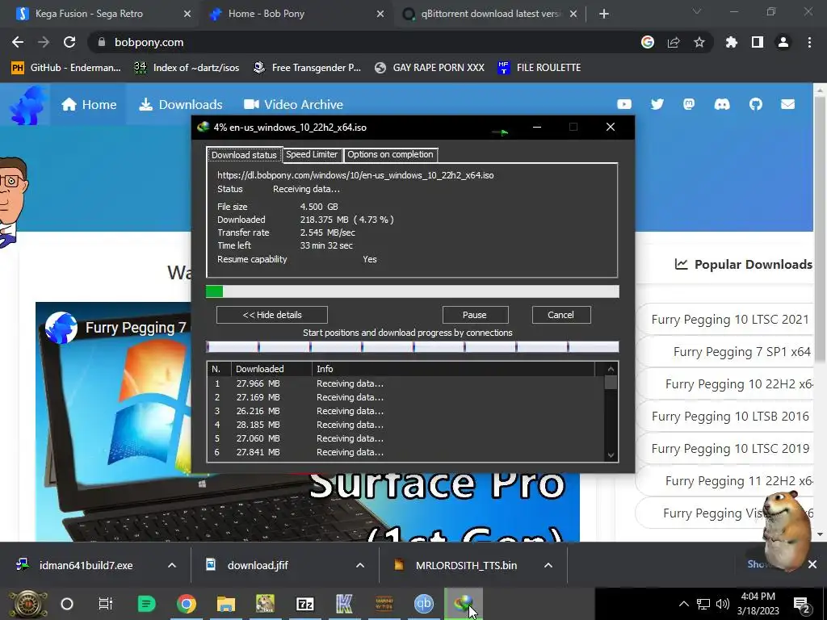This screenshot has width=827, height=620.
Task: Expand options for MRLORDSITH_TTS.bin download
Action: click(x=548, y=565)
